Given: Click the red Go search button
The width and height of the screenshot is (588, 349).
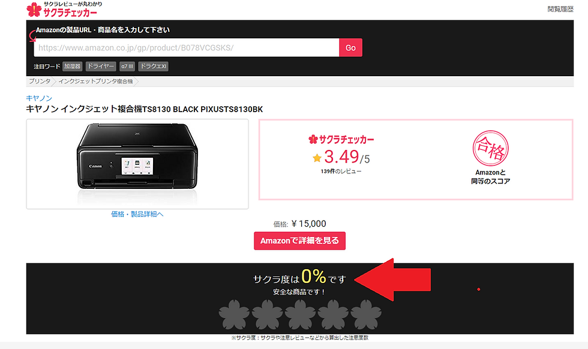Looking at the screenshot, I should pos(350,47).
